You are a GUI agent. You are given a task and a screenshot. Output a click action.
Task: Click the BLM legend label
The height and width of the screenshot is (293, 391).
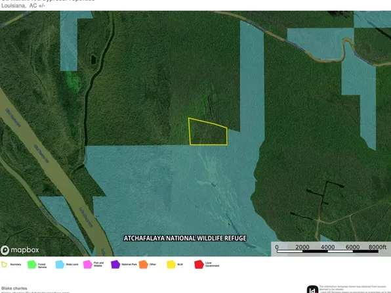coord(180,264)
